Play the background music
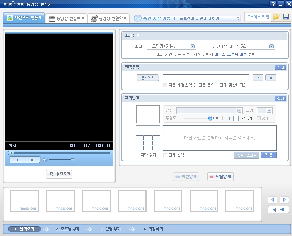 (258, 78)
